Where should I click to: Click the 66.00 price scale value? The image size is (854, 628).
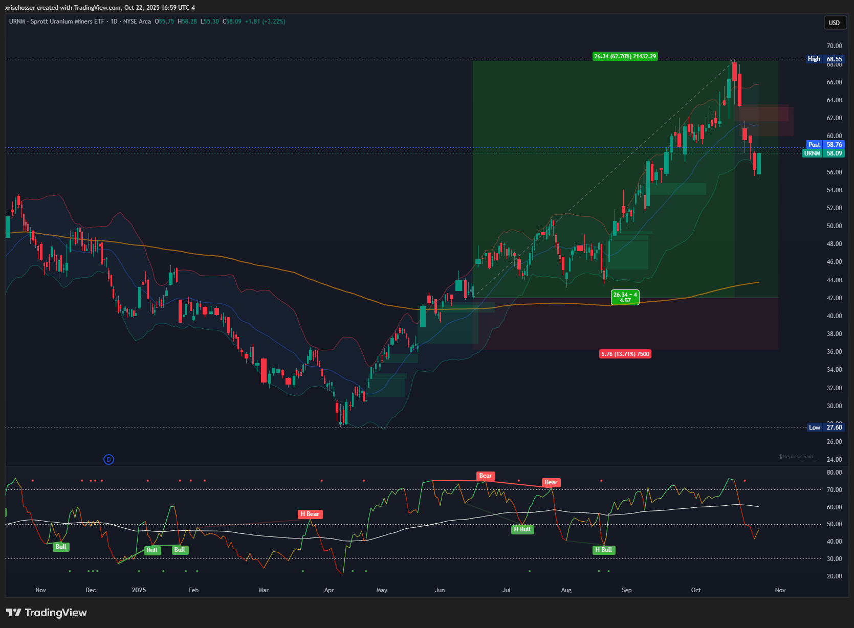click(834, 82)
